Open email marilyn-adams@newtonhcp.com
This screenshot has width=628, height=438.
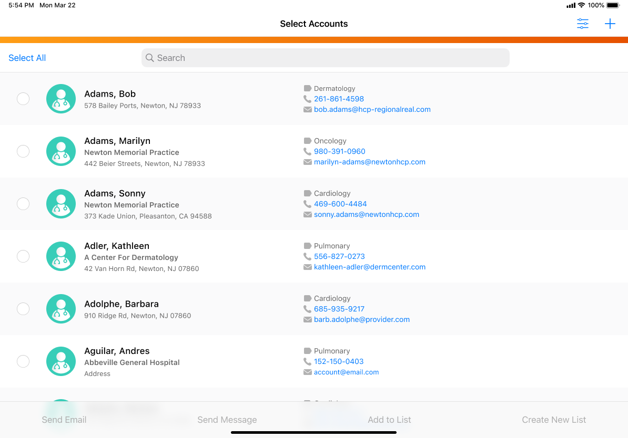[369, 162]
